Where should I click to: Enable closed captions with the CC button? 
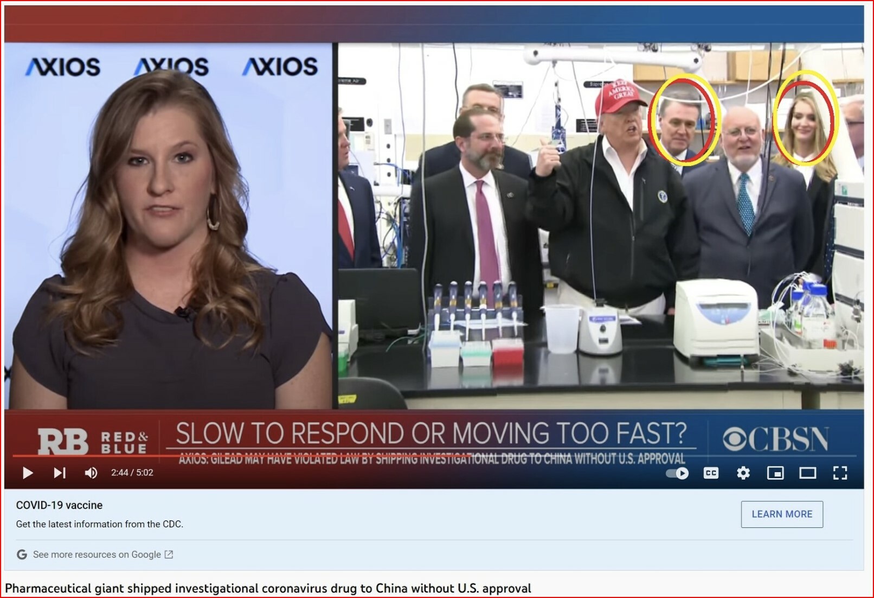click(x=711, y=473)
